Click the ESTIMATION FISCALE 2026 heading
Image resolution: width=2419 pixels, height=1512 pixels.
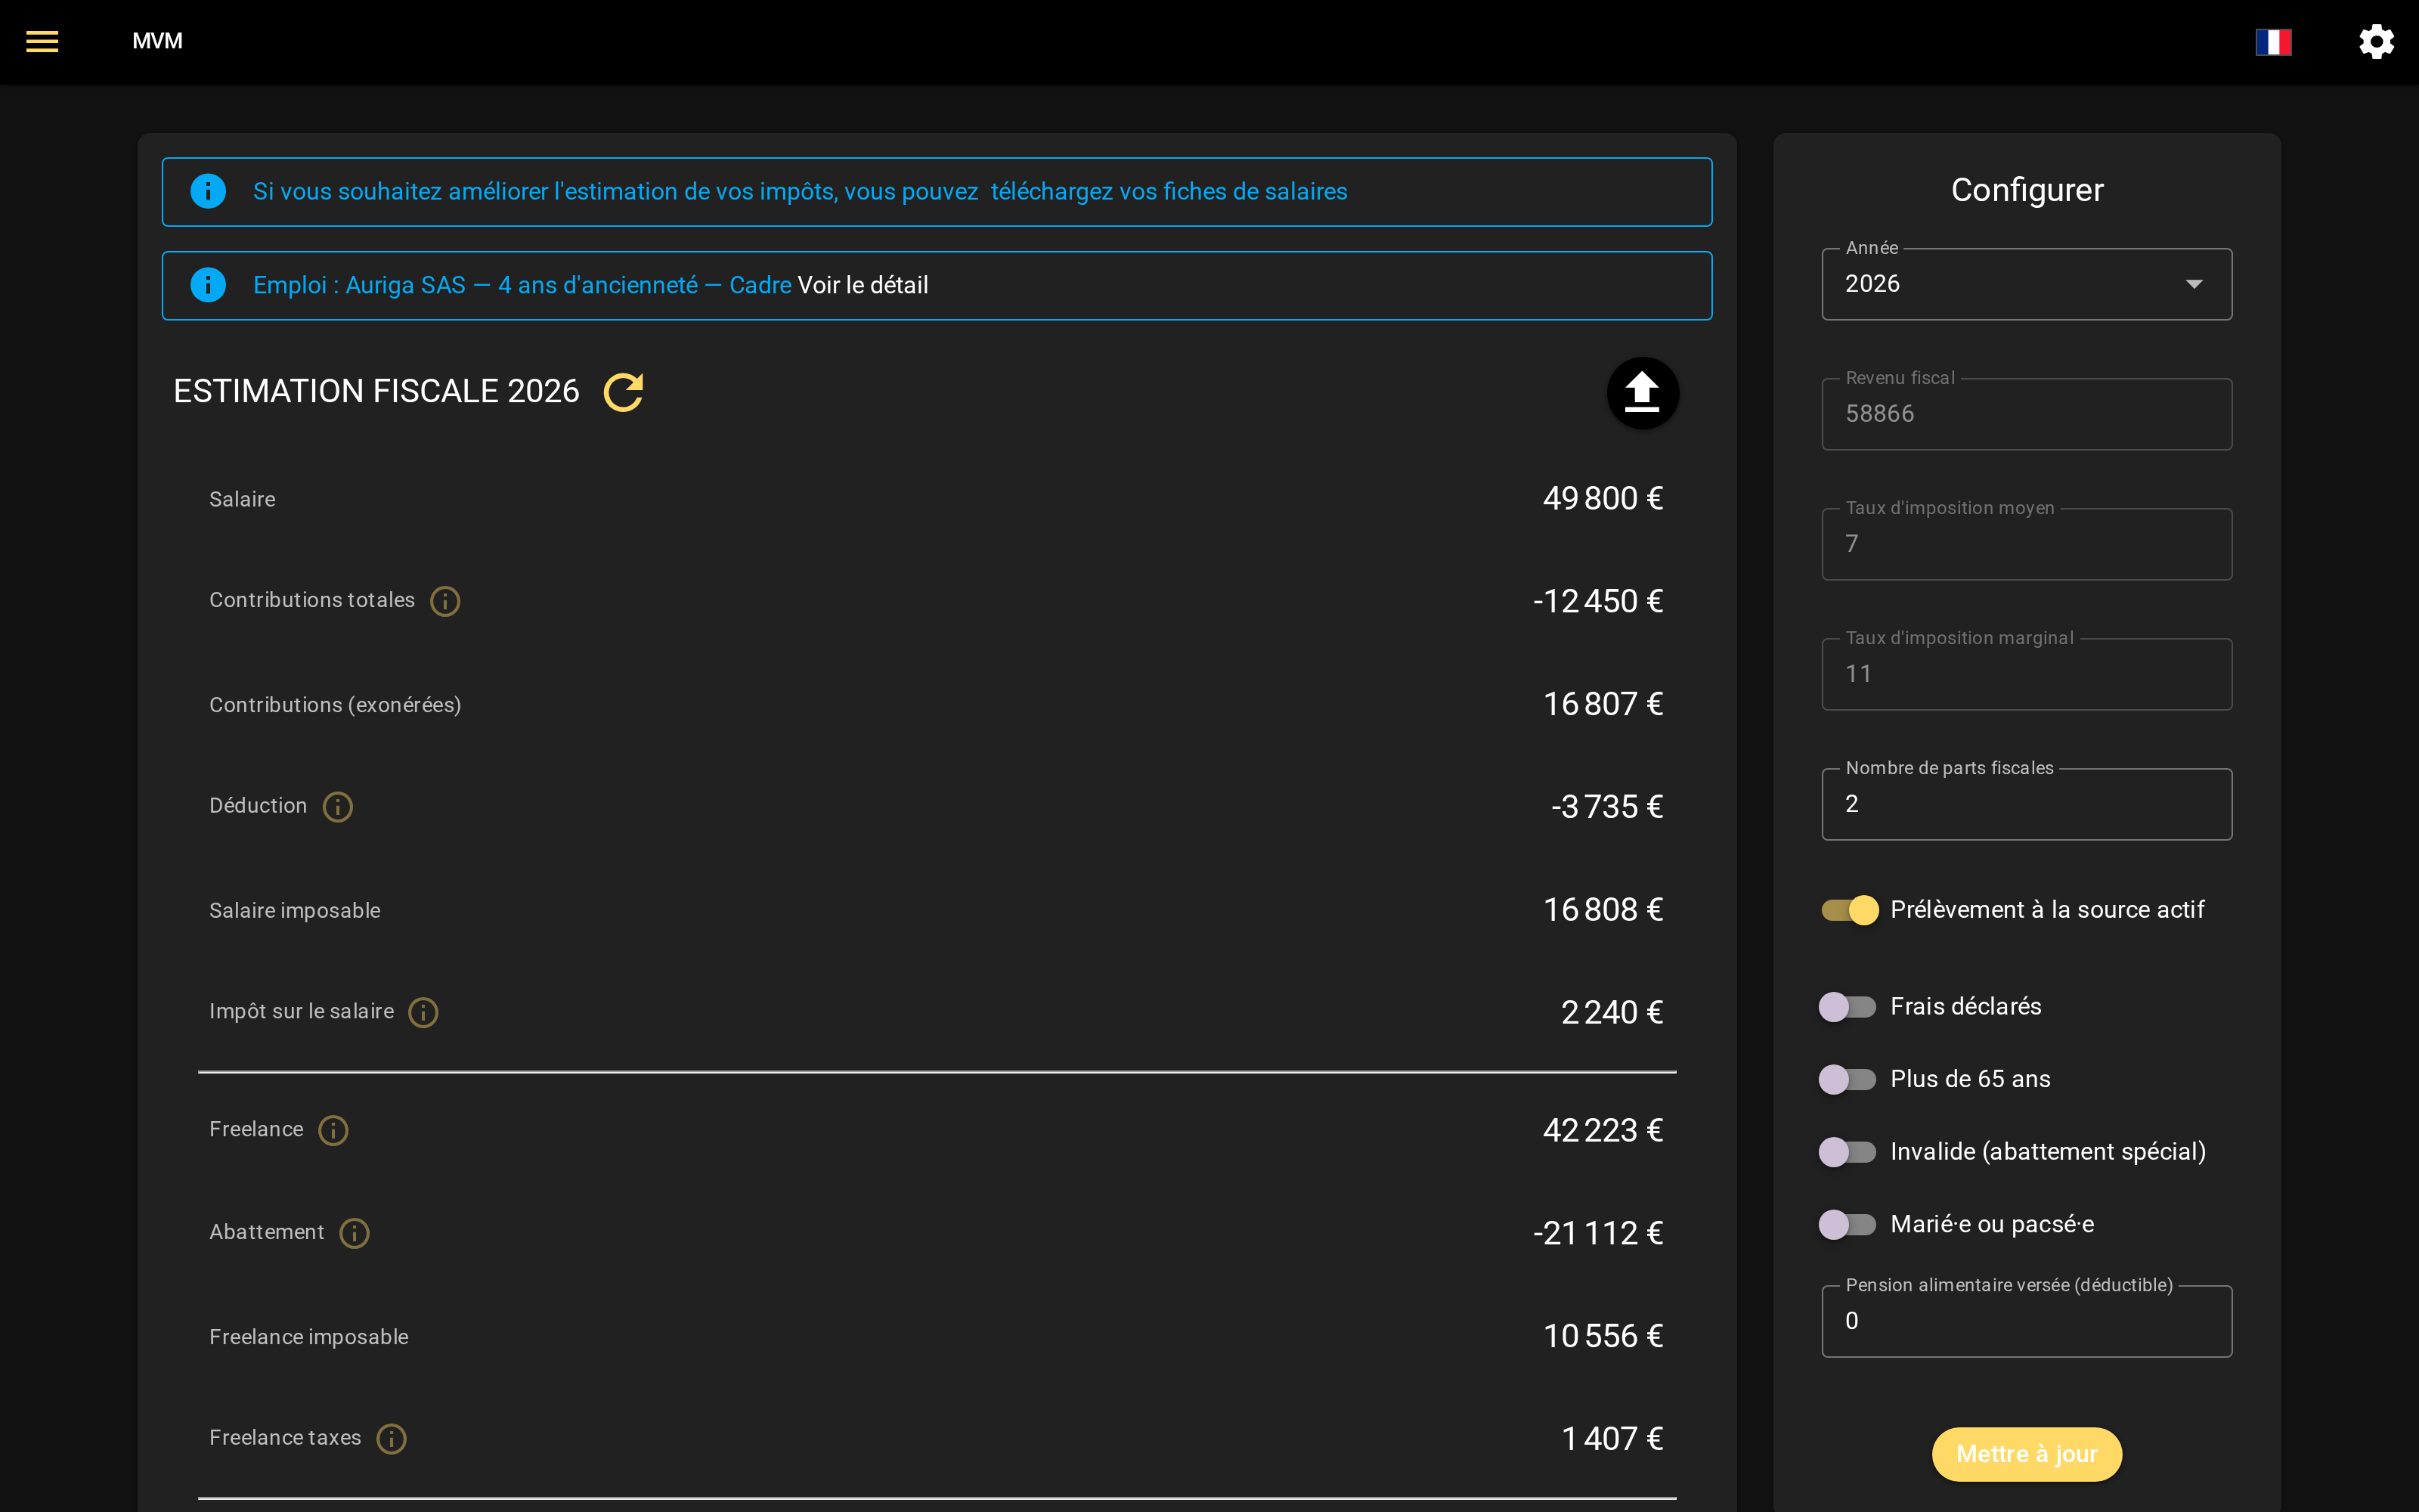(x=376, y=391)
